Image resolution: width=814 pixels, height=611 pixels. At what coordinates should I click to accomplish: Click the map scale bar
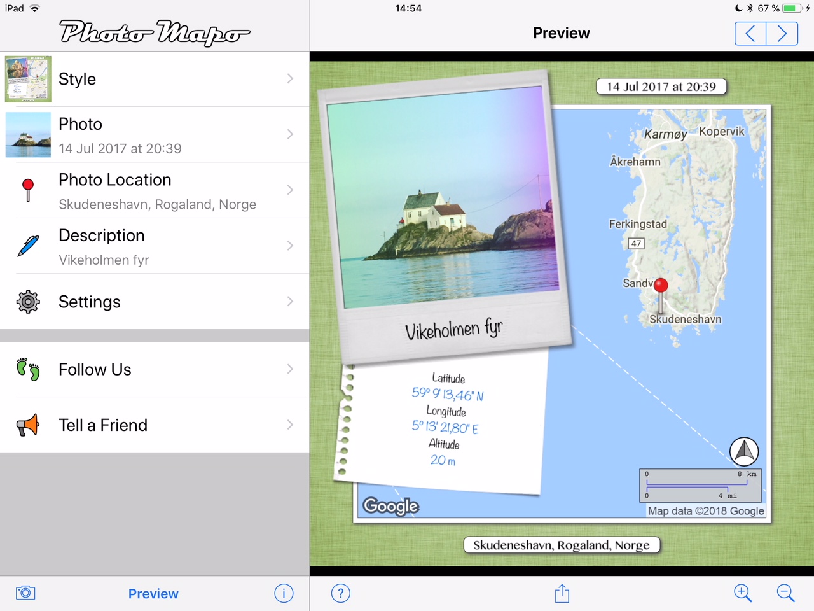[700, 486]
